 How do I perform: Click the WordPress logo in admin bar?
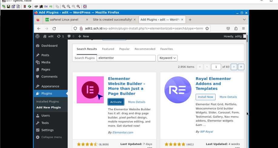[38, 36]
